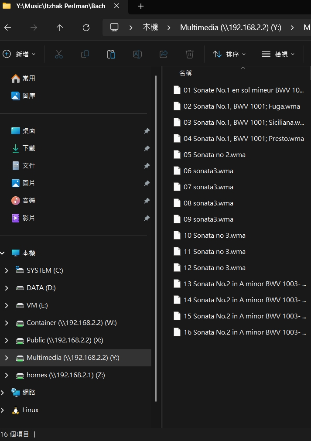Go up one folder level
Screen dimensions: 311x441
pyautogui.click(x=60, y=27)
